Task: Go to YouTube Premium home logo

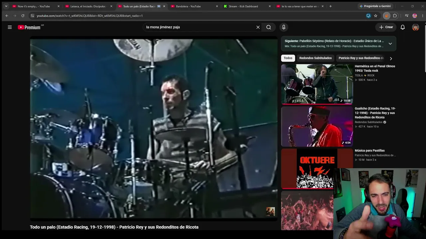Action: (29, 27)
